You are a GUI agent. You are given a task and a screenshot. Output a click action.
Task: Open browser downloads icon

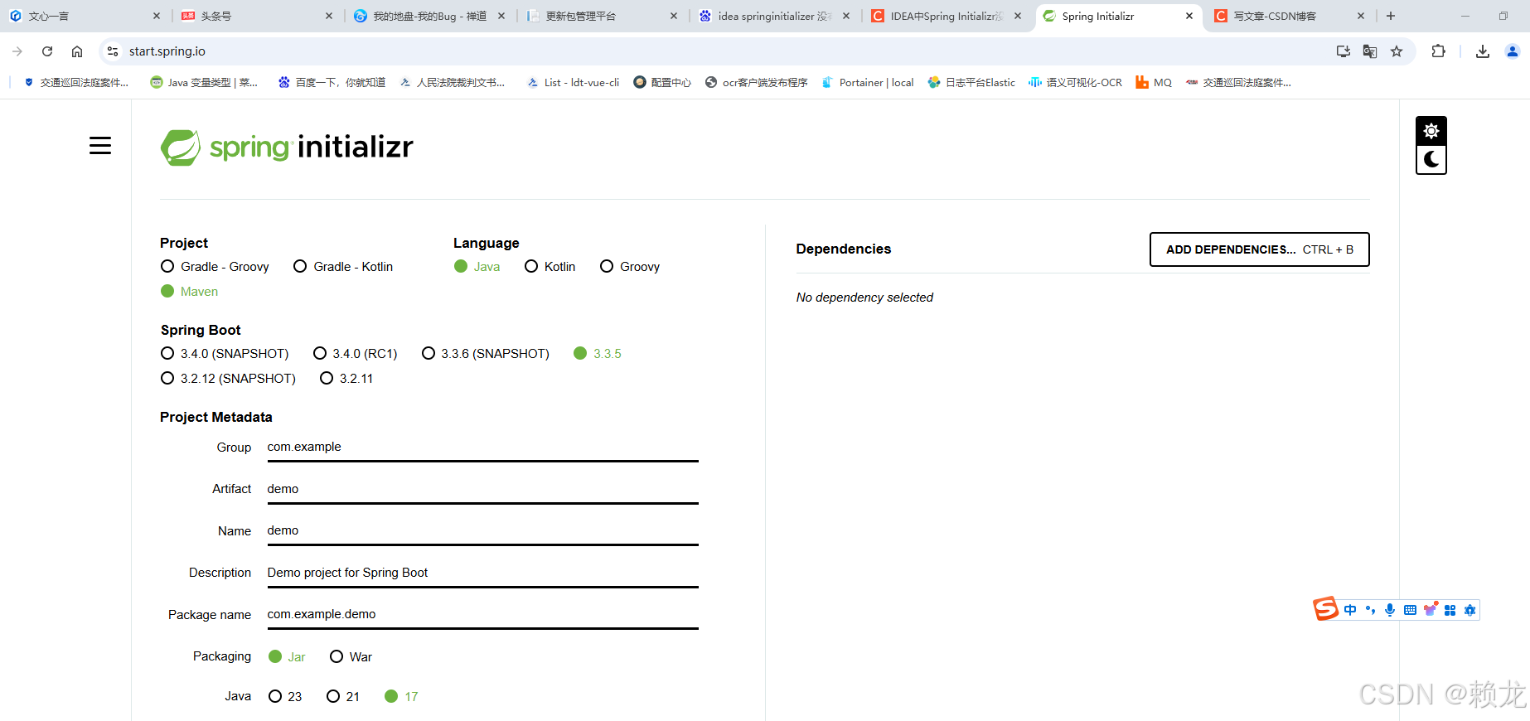click(1483, 51)
